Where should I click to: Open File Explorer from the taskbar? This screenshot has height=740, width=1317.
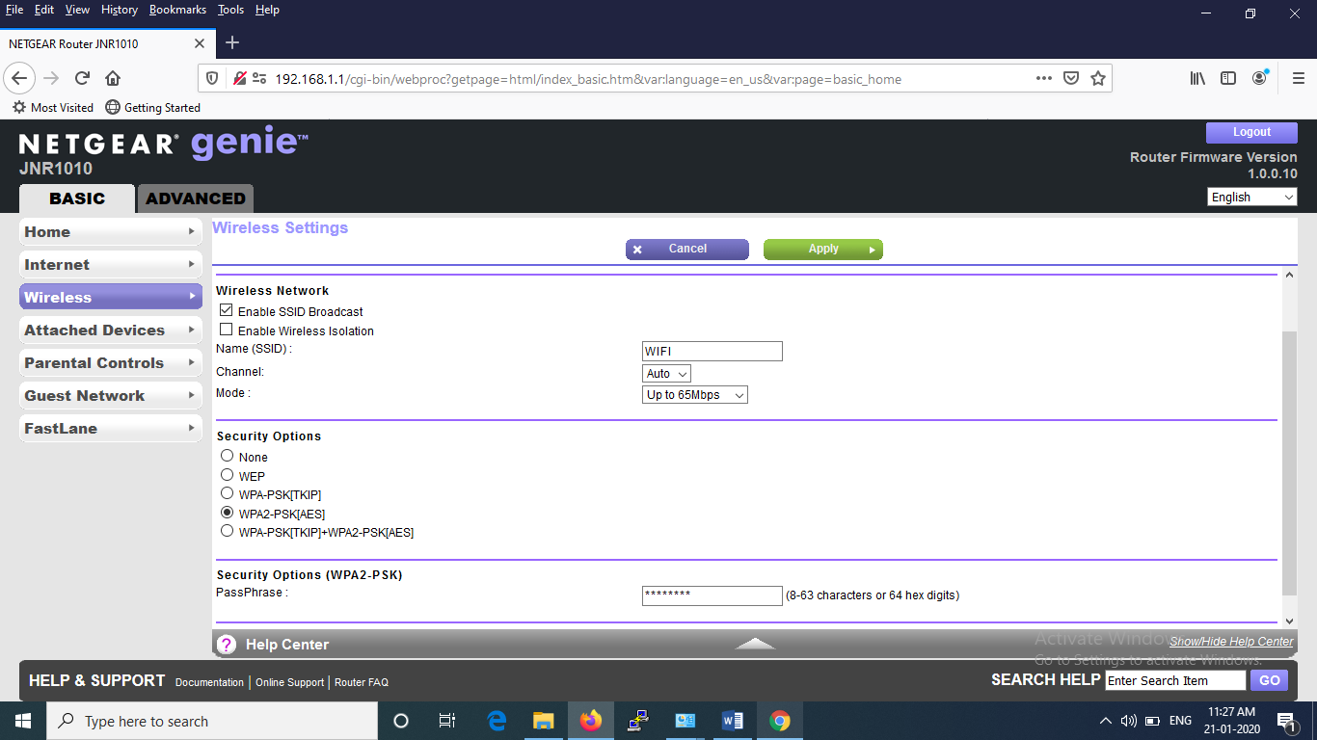pyautogui.click(x=544, y=721)
